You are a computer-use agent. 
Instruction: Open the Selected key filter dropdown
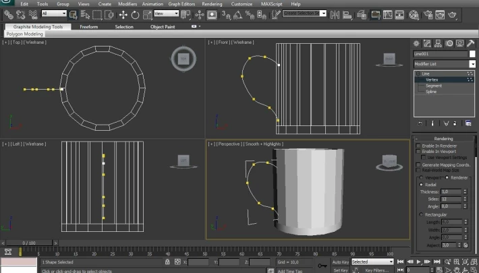click(x=372, y=262)
